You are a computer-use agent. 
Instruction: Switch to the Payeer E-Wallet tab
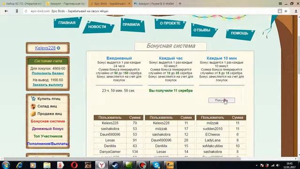click(154, 3)
